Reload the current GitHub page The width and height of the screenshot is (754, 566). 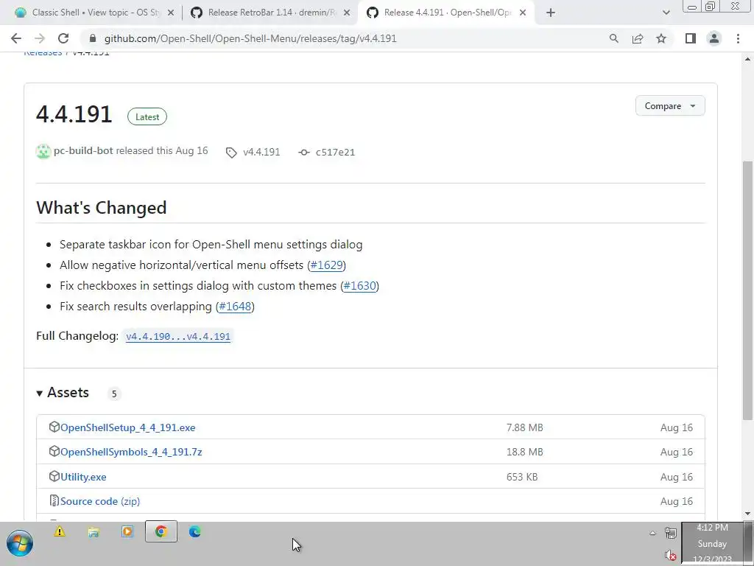(63, 38)
